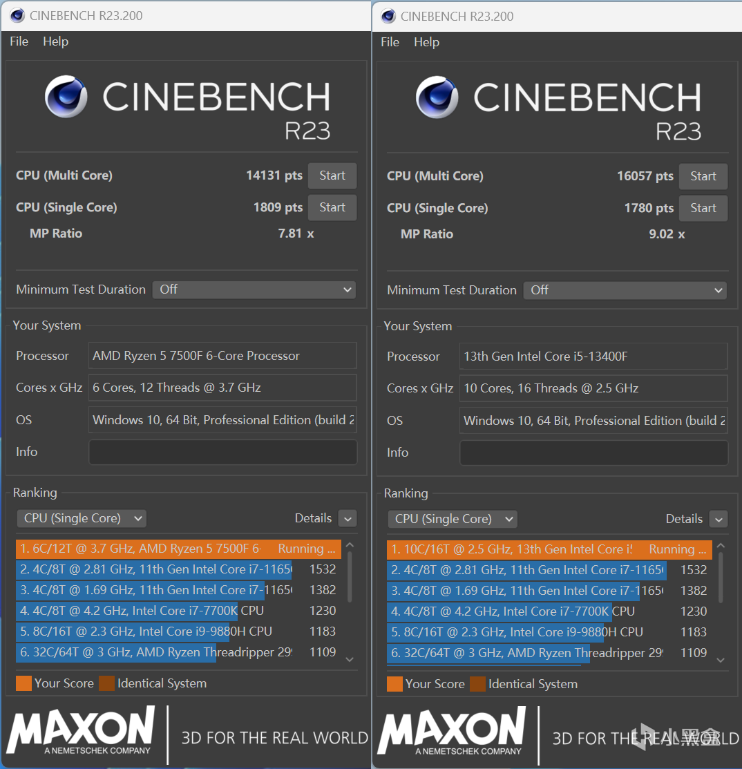Open CPU (Single Core) ranking dropdown in left window
Viewport: 742px width, 769px height.
click(x=82, y=518)
